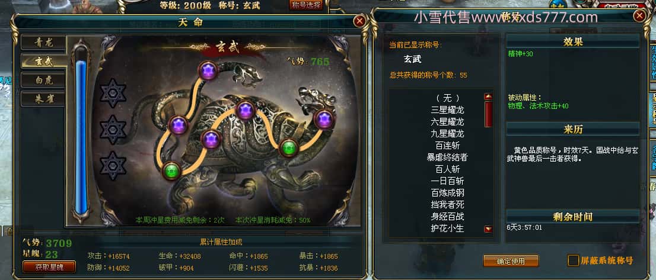Screen dimensions: 656x280
Task: Click the purple star orb on snake head
Action: coord(208,70)
